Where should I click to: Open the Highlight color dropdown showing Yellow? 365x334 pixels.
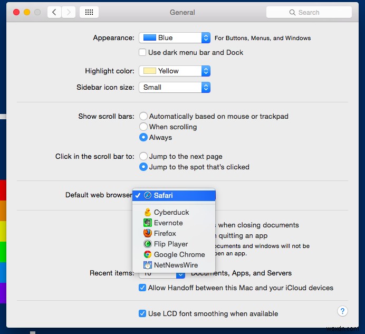[x=175, y=71]
